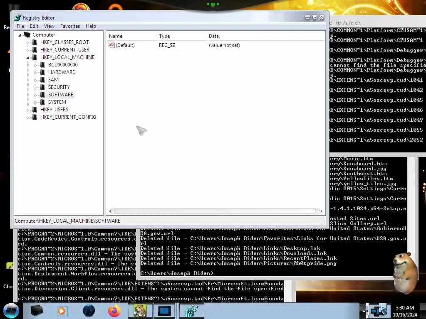
Task: Close the Registry Editor window
Action: (322, 17)
